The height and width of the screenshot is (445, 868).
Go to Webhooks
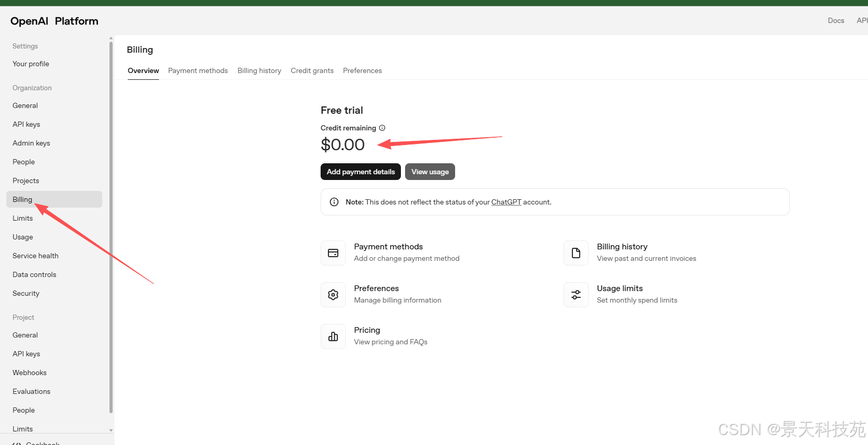point(54,372)
